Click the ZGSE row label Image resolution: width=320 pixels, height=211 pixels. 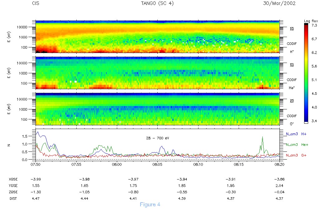pyautogui.click(x=14, y=192)
